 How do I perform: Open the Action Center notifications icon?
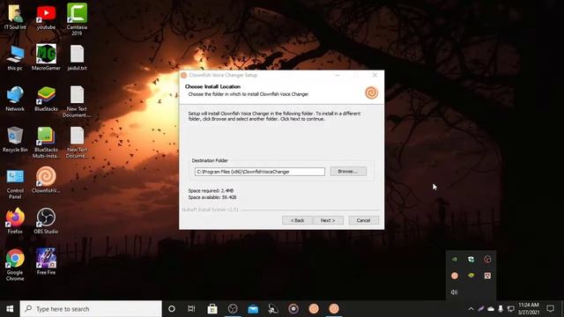click(x=550, y=309)
